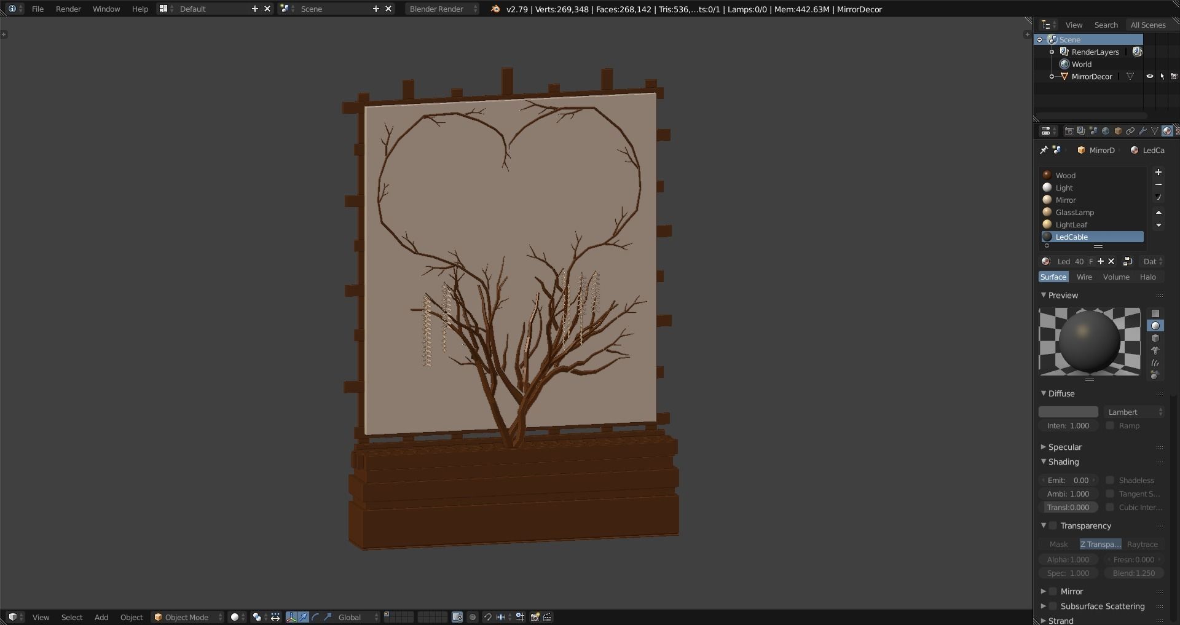Image resolution: width=1180 pixels, height=625 pixels.
Task: Switch material type to Halo
Action: 1148,277
